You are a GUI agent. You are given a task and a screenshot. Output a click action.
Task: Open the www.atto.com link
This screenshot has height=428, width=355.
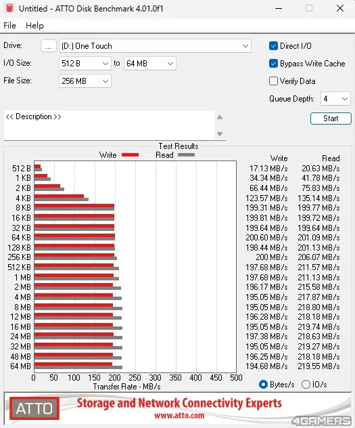coord(179,416)
